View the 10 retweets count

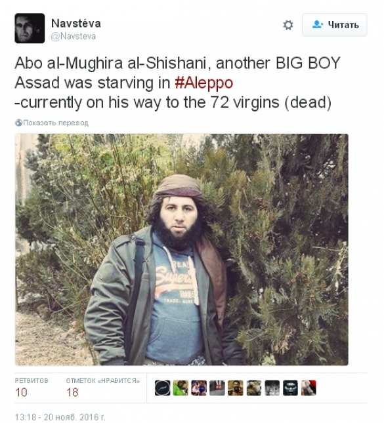21,392
